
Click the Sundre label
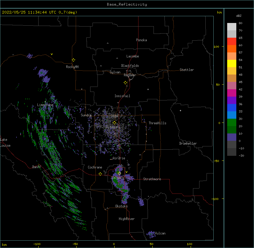[x=86, y=115]
